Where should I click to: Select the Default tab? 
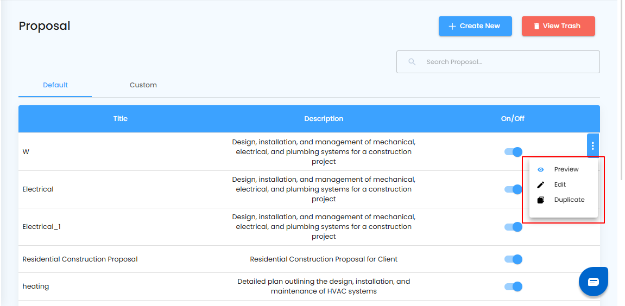[x=55, y=85]
